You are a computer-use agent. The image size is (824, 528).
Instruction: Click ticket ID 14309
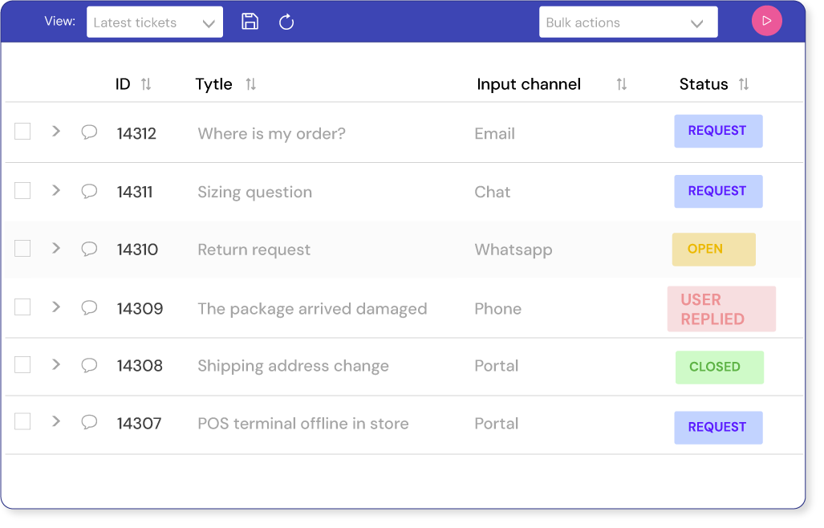pos(140,308)
